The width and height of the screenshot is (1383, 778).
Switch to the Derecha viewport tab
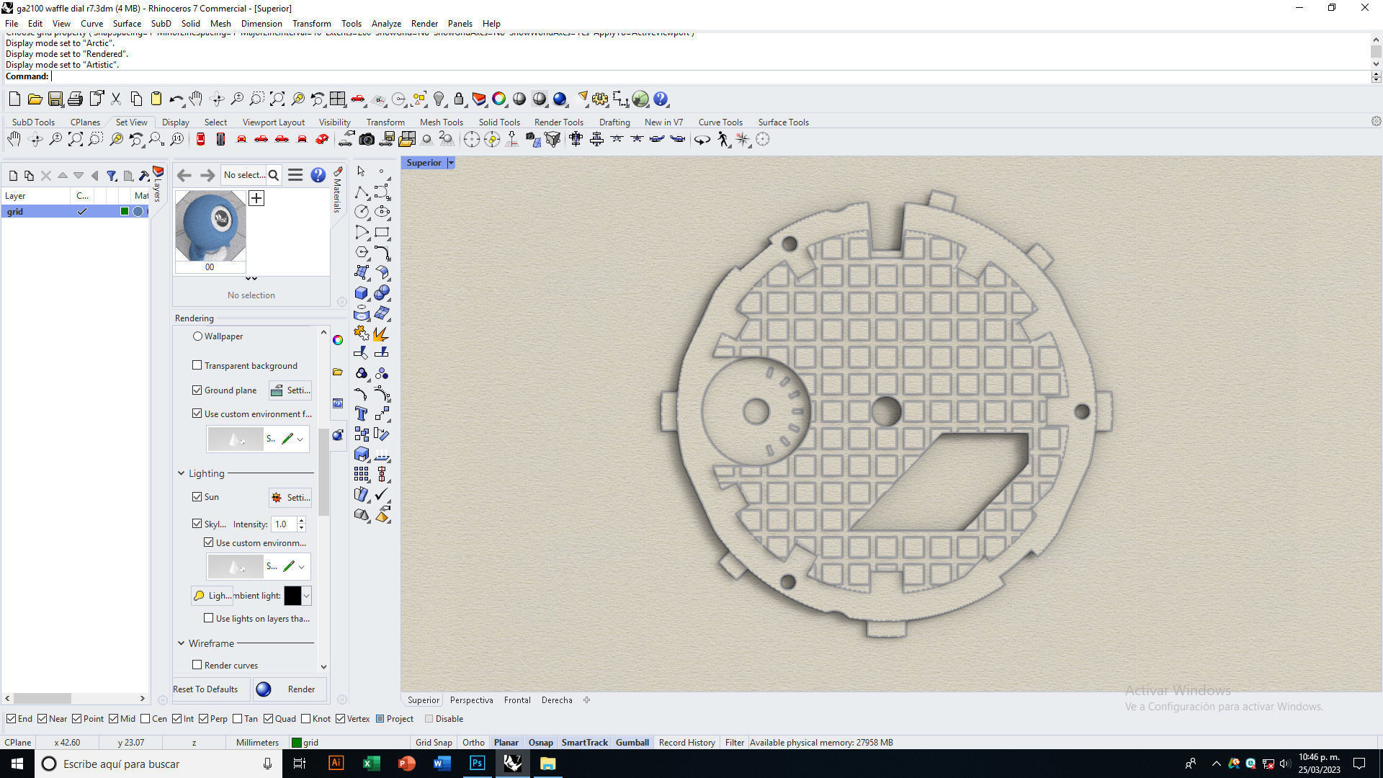click(x=557, y=700)
